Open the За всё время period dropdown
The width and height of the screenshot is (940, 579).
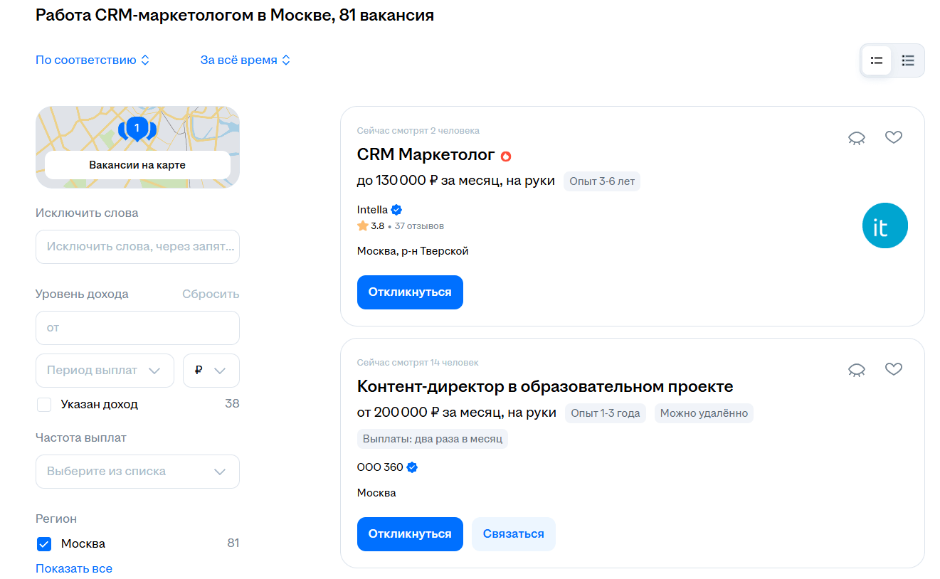[x=245, y=60]
